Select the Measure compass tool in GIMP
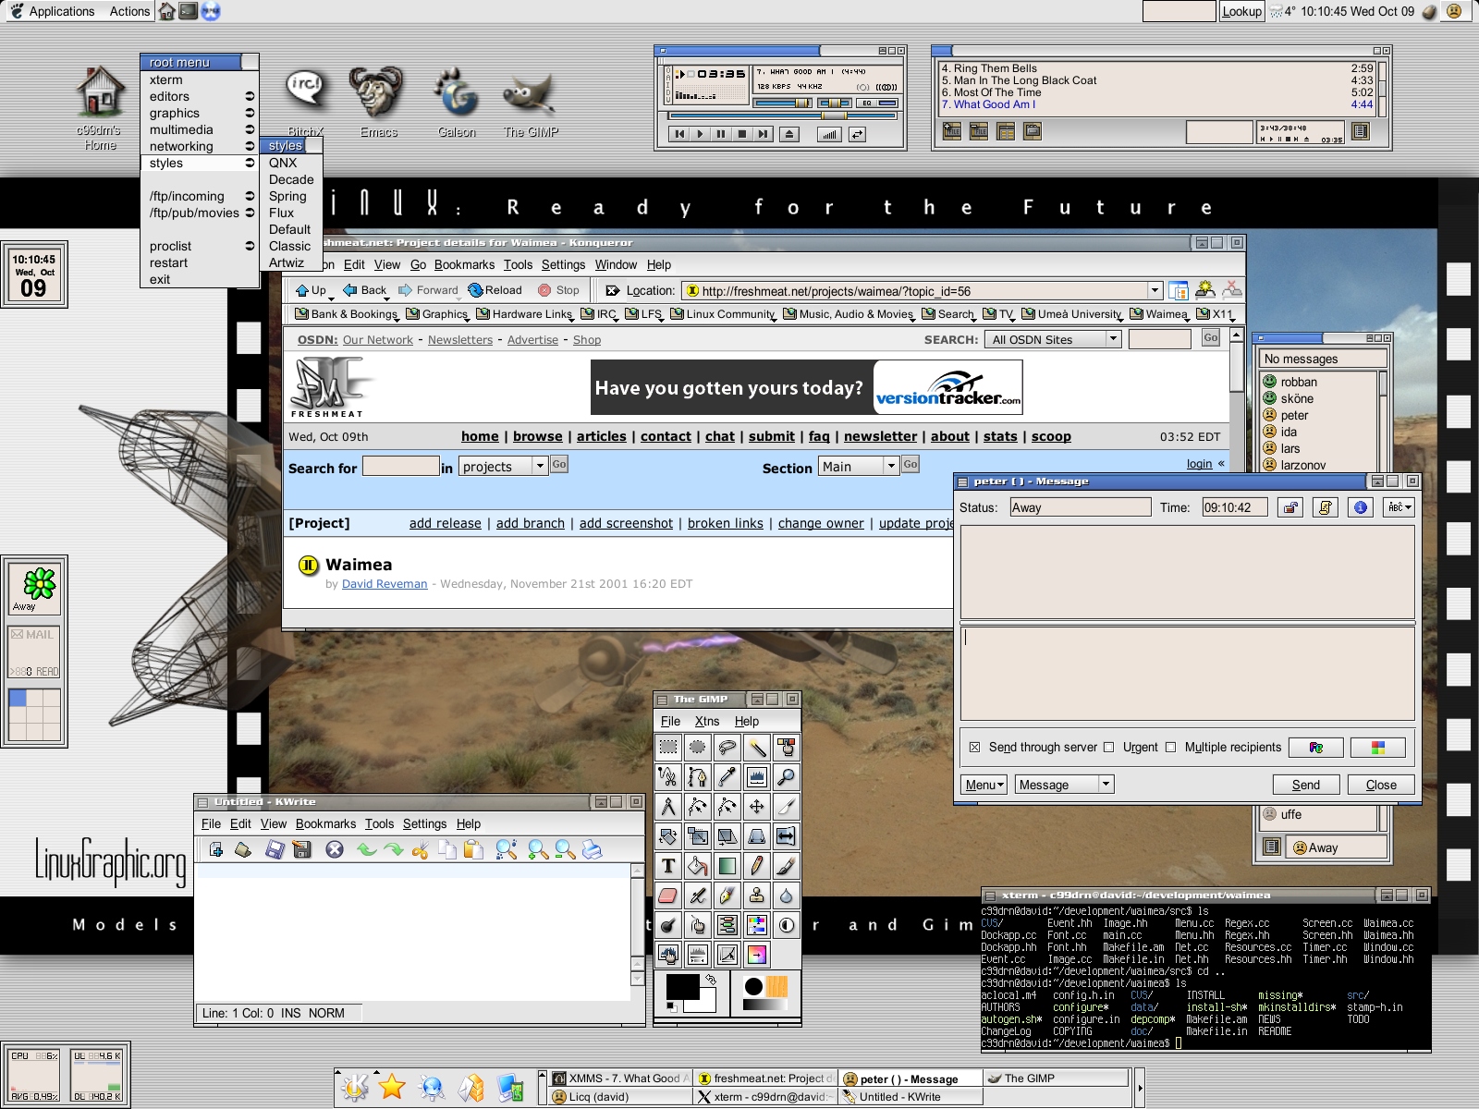1479x1109 pixels. (668, 806)
